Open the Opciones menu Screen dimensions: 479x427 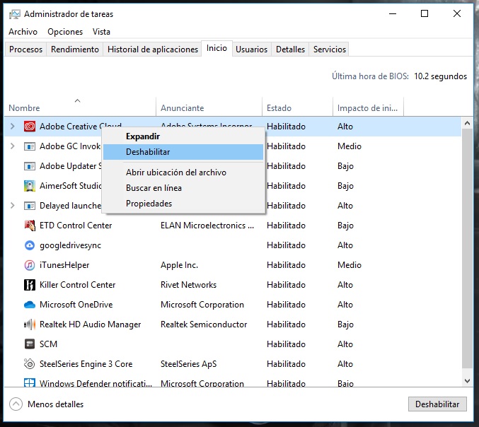pos(65,32)
